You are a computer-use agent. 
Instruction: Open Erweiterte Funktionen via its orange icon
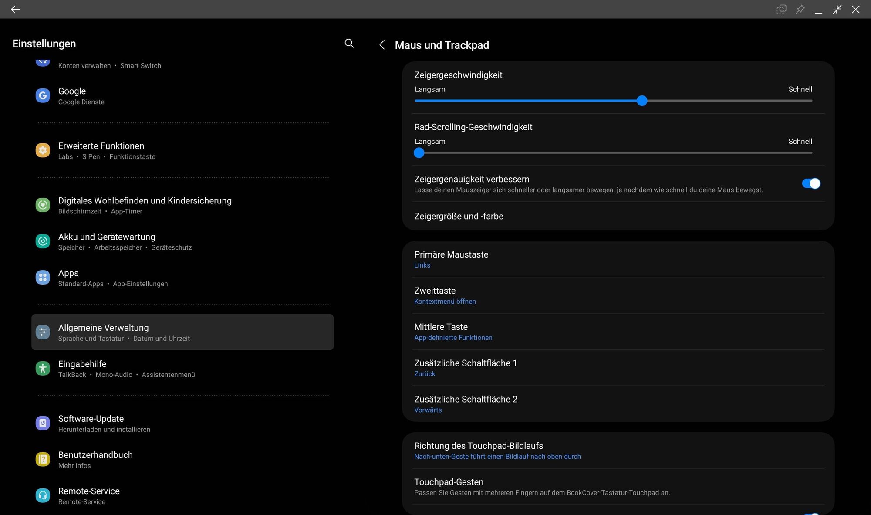[x=43, y=150]
